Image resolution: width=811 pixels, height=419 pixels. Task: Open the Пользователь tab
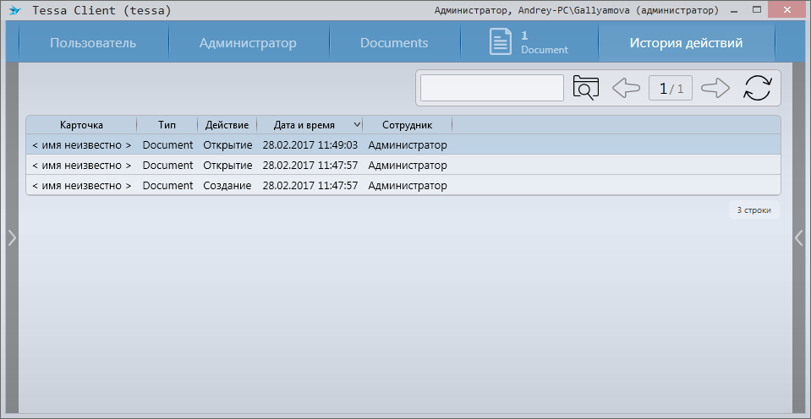pos(92,43)
